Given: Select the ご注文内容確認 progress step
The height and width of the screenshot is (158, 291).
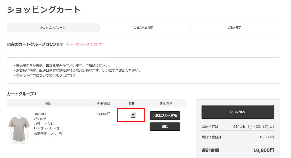Looking at the screenshot, I should coord(143,28).
